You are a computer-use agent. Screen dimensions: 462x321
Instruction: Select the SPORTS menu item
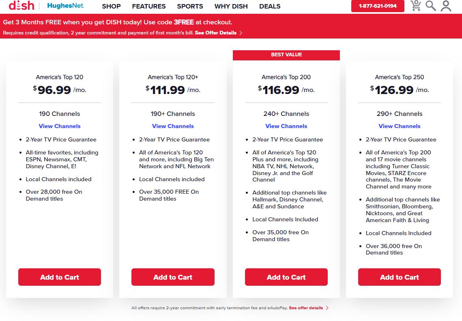(190, 6)
